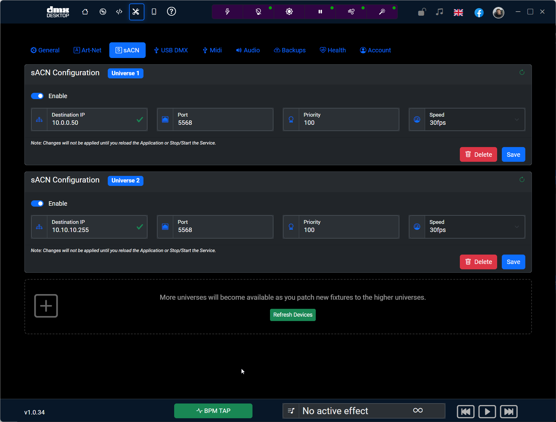Delete the Universe 2 configuration
The image size is (556, 422).
[478, 262]
